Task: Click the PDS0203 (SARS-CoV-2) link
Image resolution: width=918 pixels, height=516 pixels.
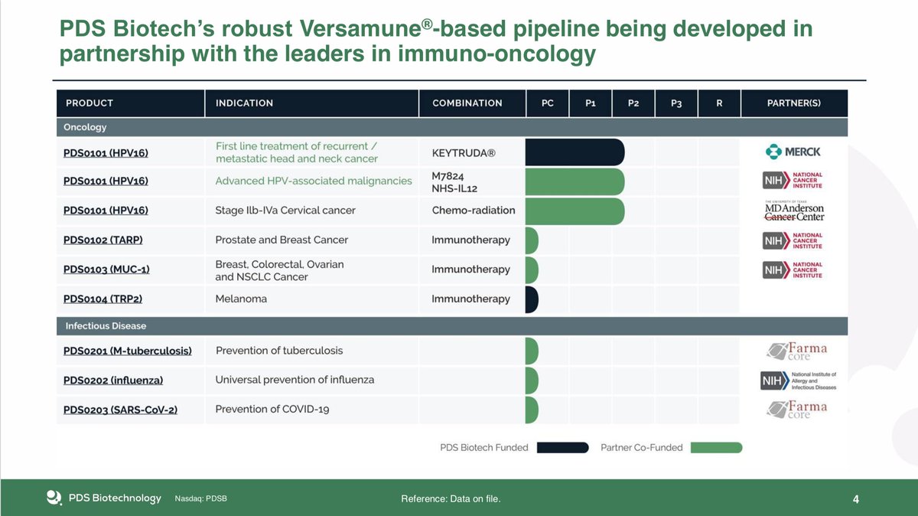Action: pyautogui.click(x=119, y=409)
